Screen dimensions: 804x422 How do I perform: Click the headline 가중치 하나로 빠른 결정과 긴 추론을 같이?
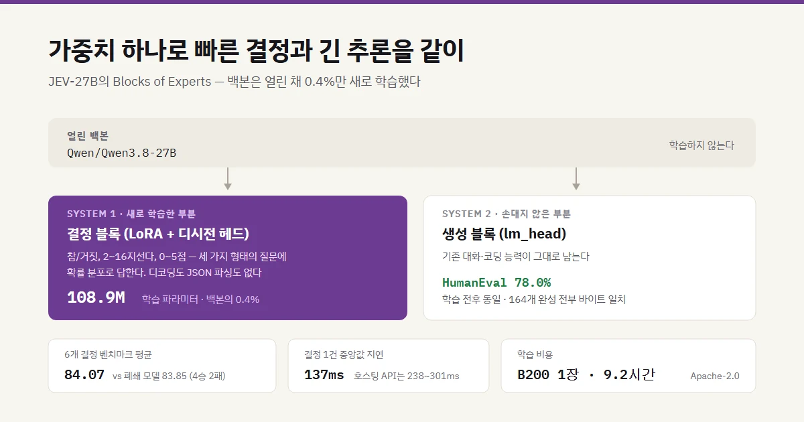click(256, 52)
